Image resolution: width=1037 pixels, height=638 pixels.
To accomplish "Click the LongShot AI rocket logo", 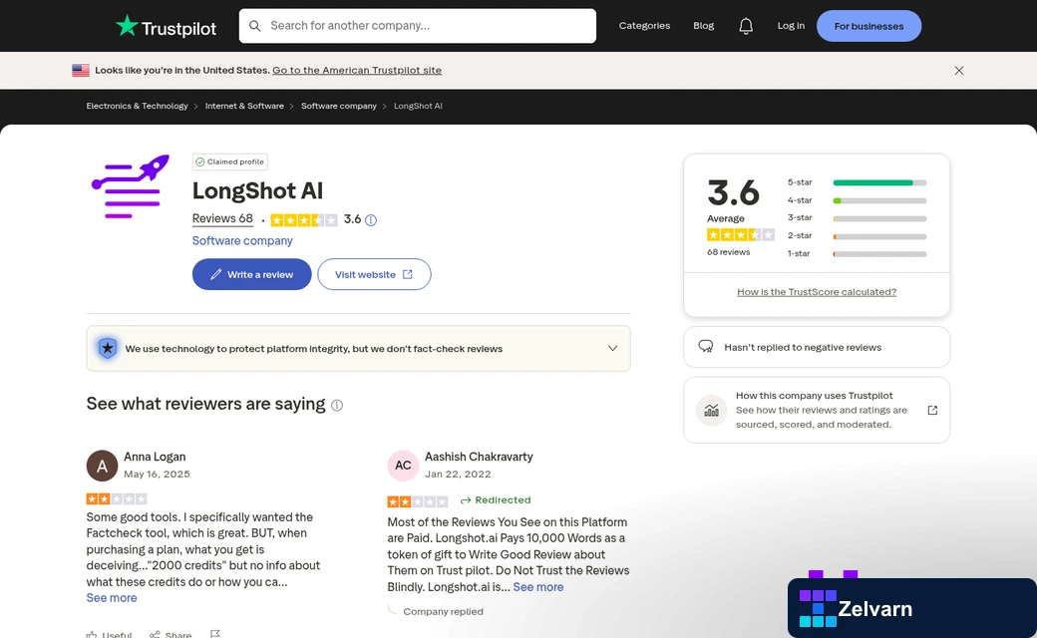I will point(131,186).
